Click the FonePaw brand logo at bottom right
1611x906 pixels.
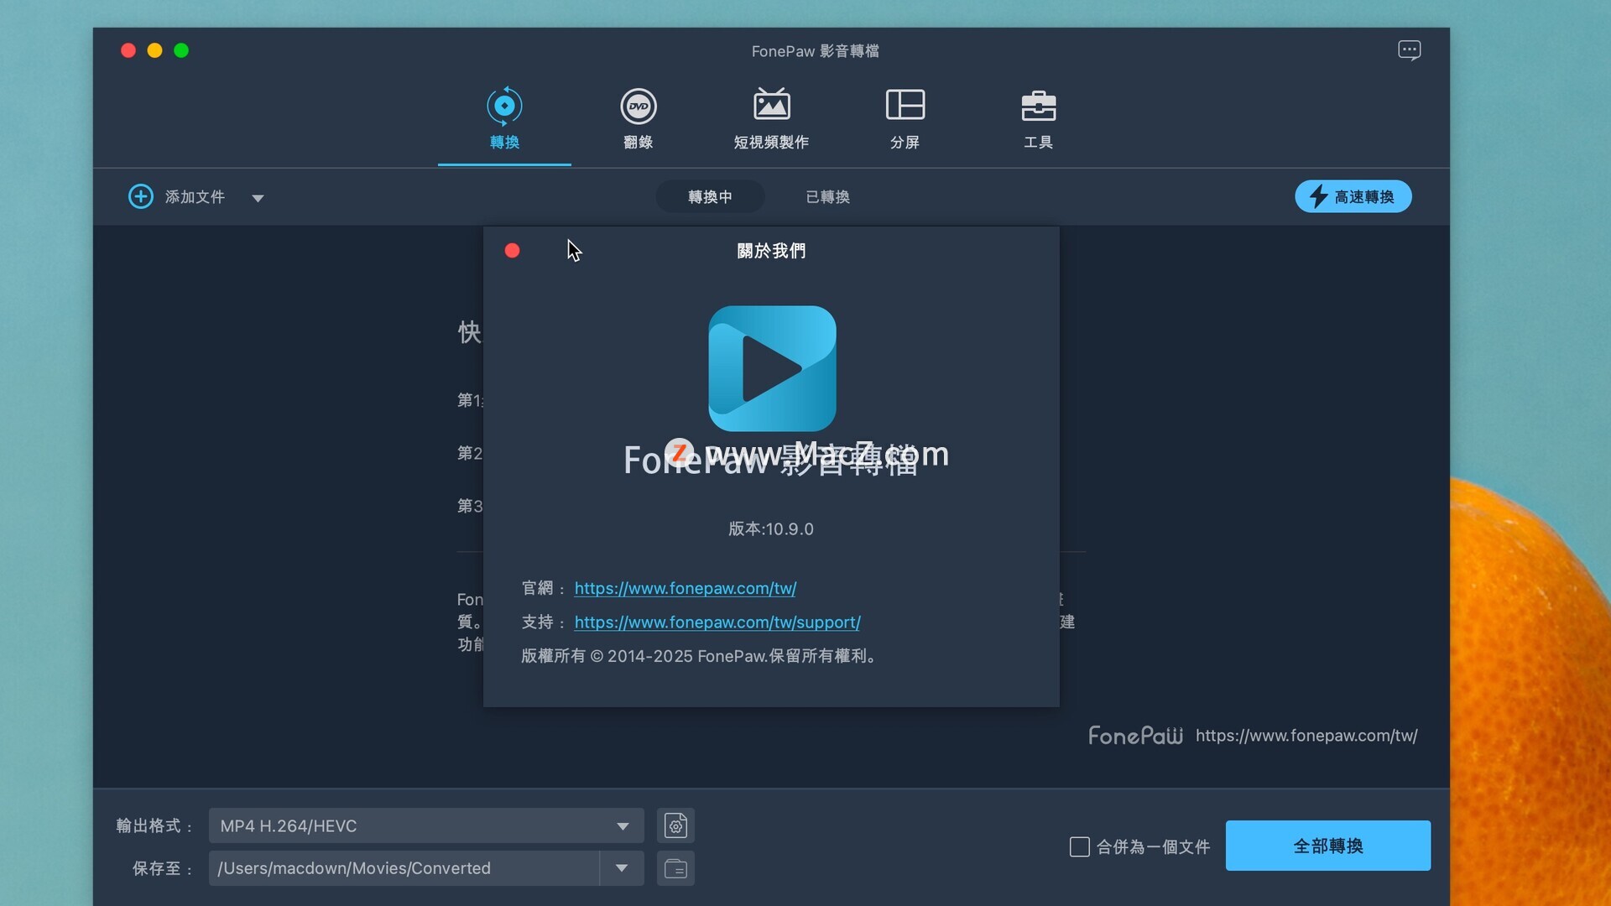[1135, 735]
